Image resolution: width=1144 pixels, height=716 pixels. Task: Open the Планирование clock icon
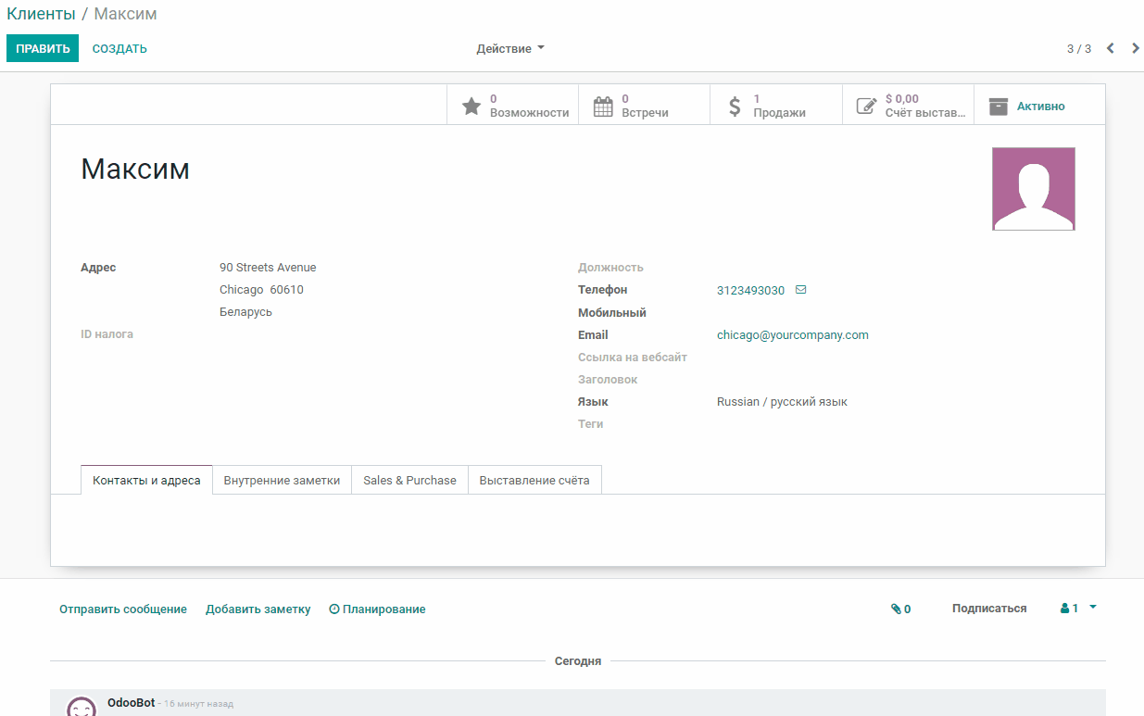(333, 609)
